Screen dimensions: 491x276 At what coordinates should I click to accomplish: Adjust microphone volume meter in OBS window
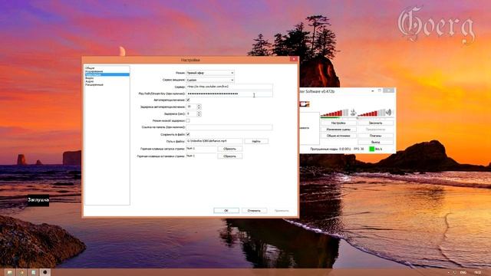coord(334,113)
